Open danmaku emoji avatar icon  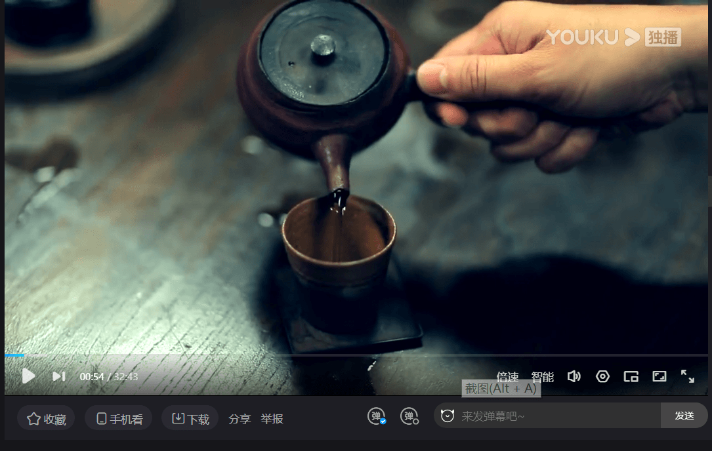(448, 416)
